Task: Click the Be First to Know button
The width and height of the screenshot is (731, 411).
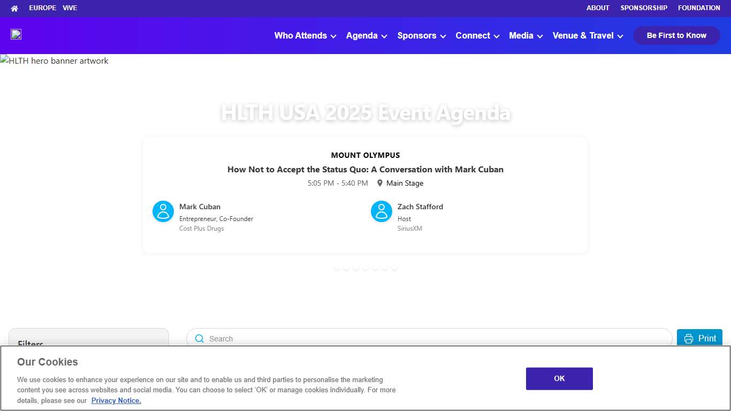Action: [x=676, y=35]
